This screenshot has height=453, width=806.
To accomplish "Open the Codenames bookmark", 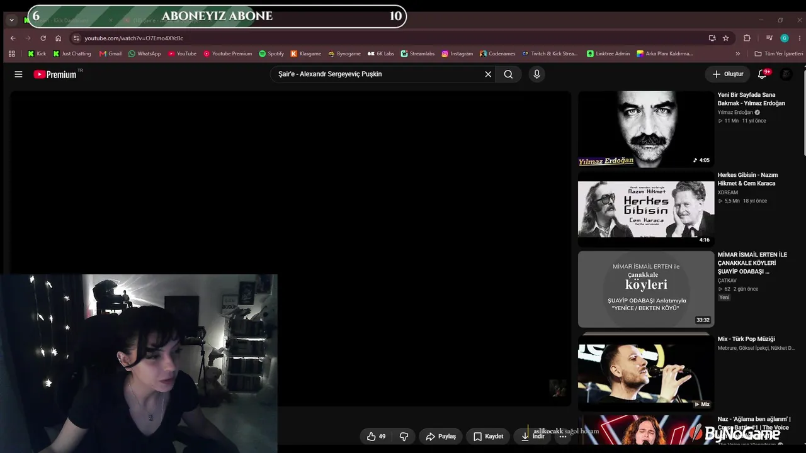I will coord(497,53).
